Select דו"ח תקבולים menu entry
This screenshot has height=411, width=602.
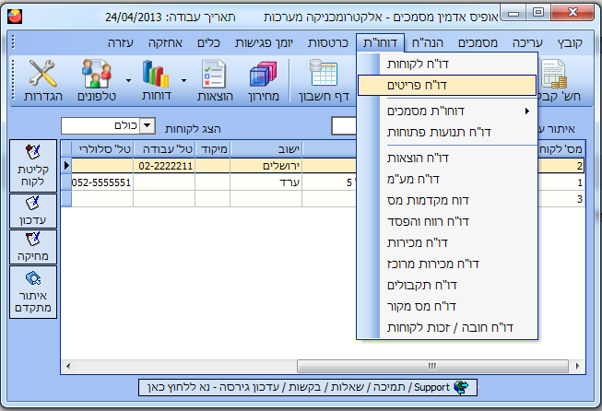[x=447, y=285]
